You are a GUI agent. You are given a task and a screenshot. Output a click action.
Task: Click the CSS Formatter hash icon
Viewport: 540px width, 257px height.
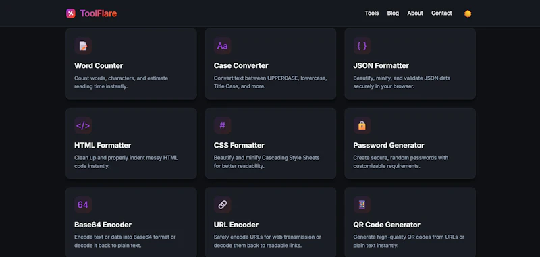[223, 125]
